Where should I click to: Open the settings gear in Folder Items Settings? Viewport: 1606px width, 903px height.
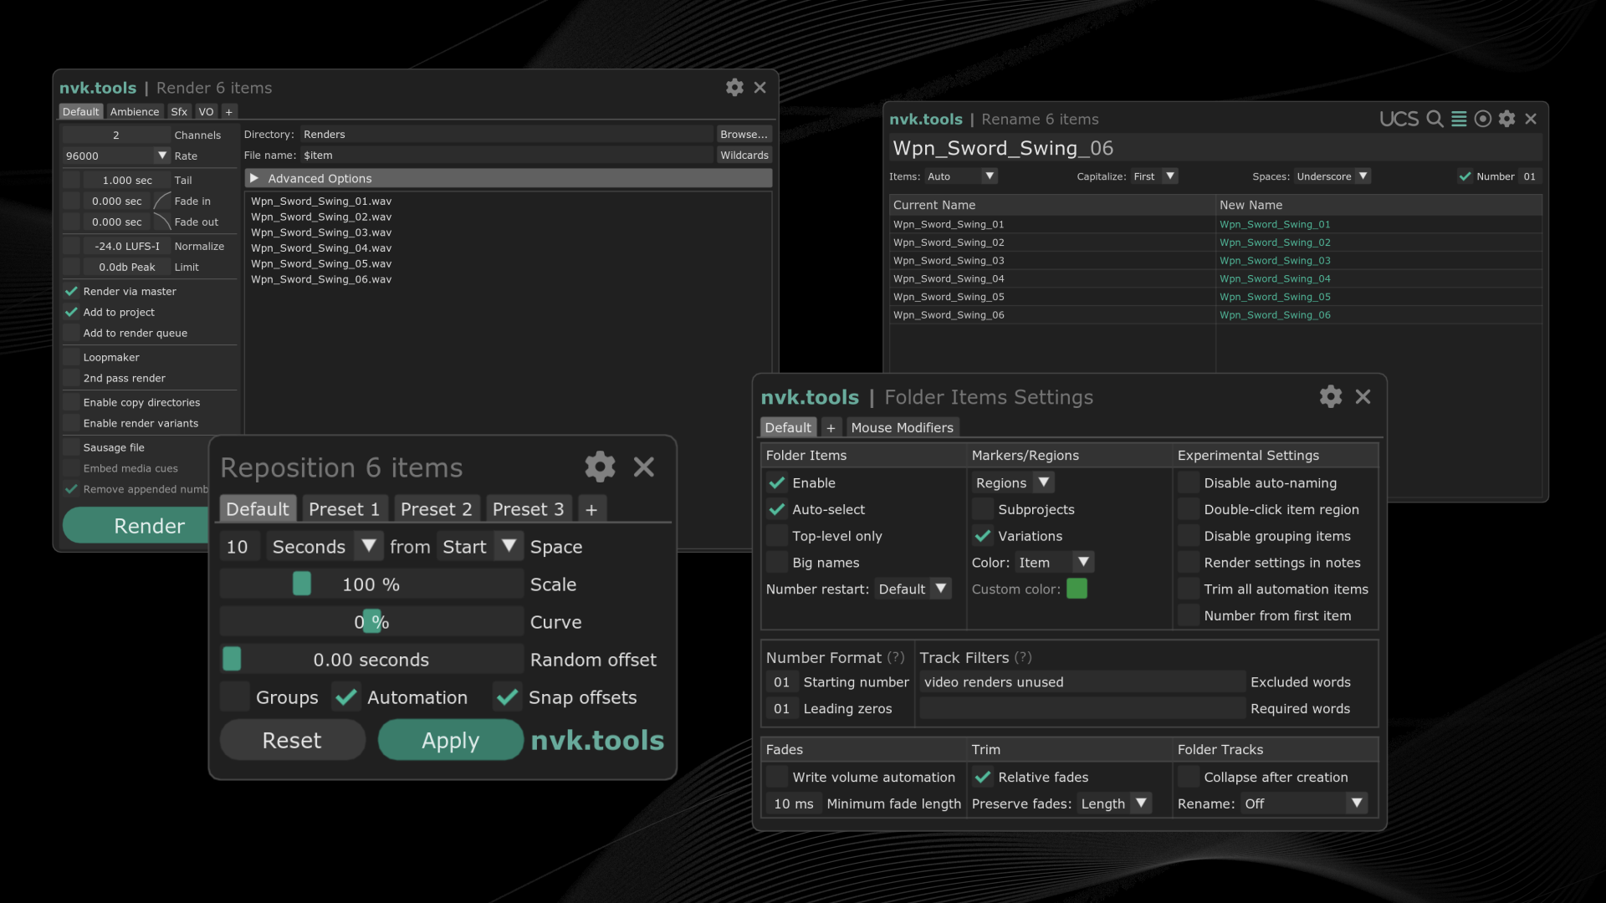tap(1330, 396)
